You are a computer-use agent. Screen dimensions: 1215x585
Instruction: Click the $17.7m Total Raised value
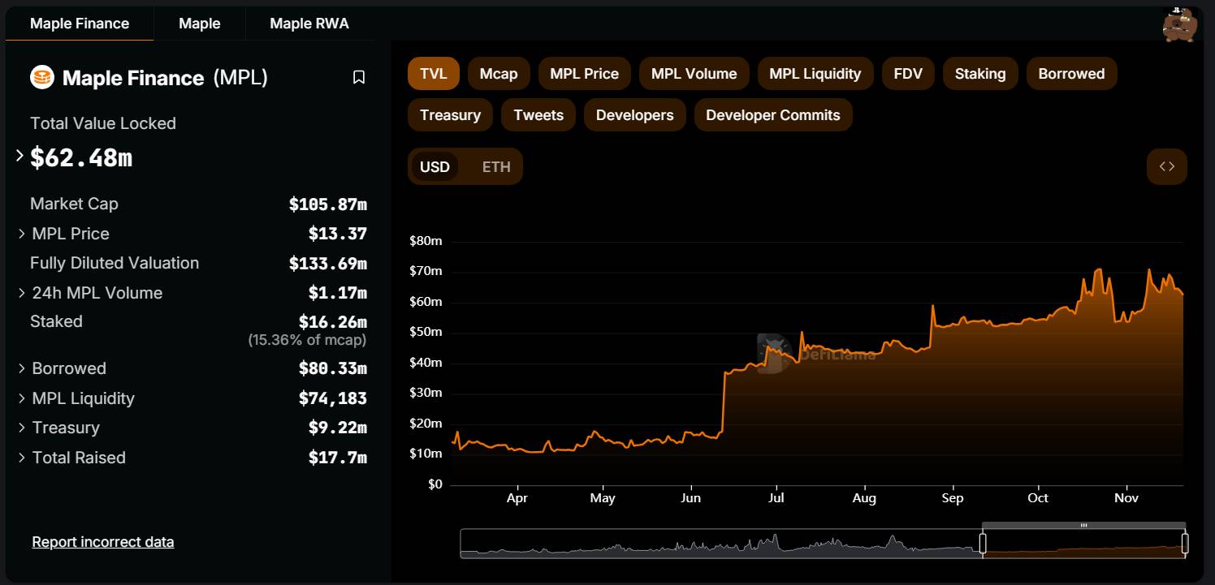(338, 458)
